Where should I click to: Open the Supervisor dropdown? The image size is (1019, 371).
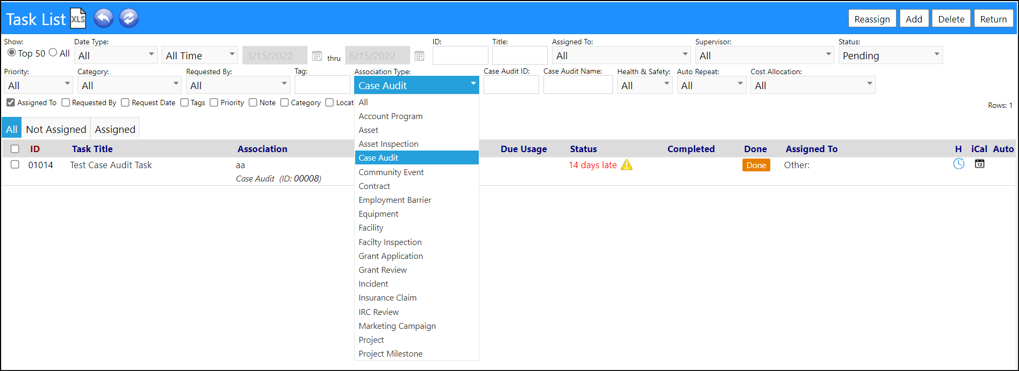point(765,55)
